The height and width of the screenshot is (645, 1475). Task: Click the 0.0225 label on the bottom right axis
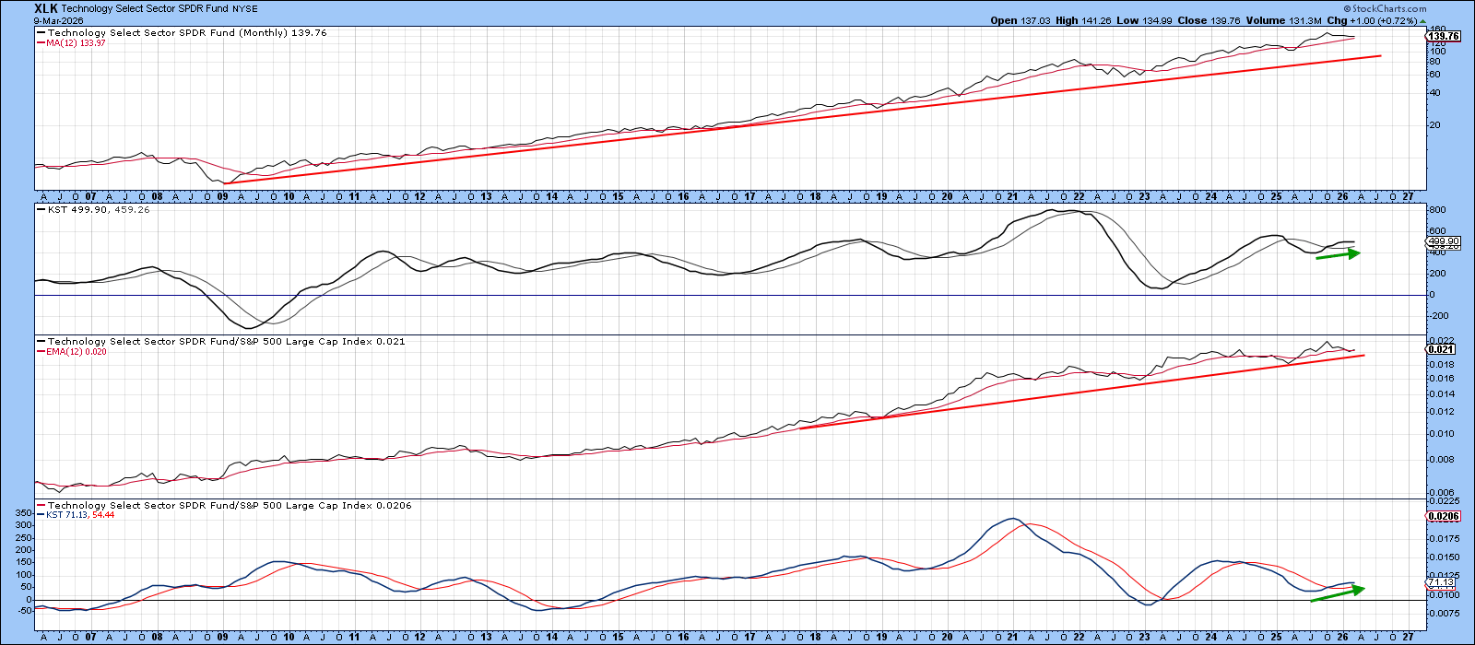1445,501
